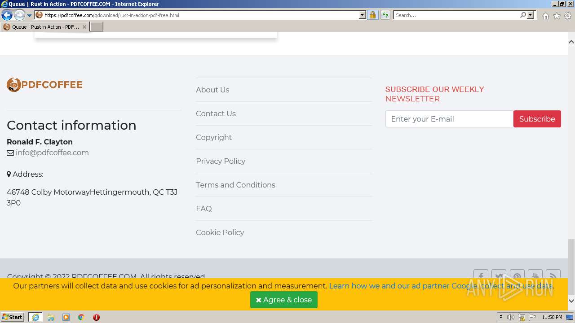This screenshot has height=323, width=575.
Task: Click the Contact information heading
Action: (71, 125)
